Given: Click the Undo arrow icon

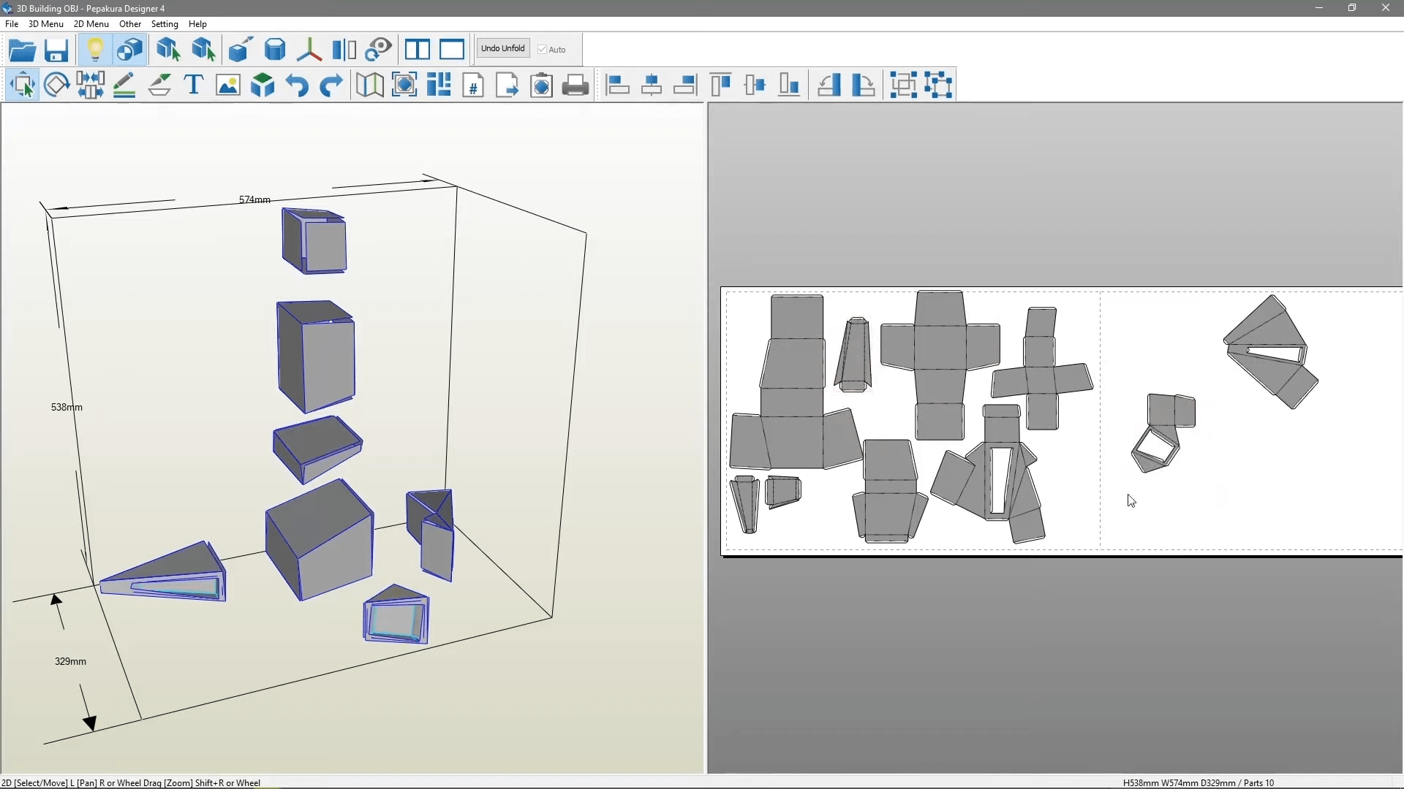Looking at the screenshot, I should (x=297, y=85).
